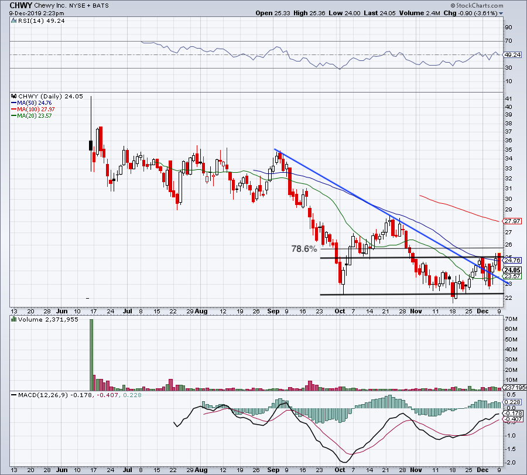Click the tall June IPO volume bar
The width and height of the screenshot is (527, 475).
click(x=92, y=354)
